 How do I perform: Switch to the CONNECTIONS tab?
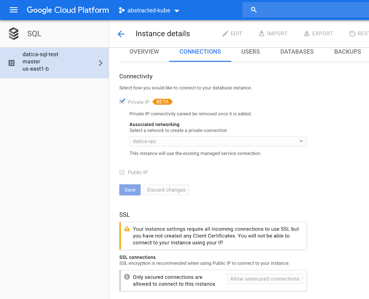pyautogui.click(x=200, y=52)
